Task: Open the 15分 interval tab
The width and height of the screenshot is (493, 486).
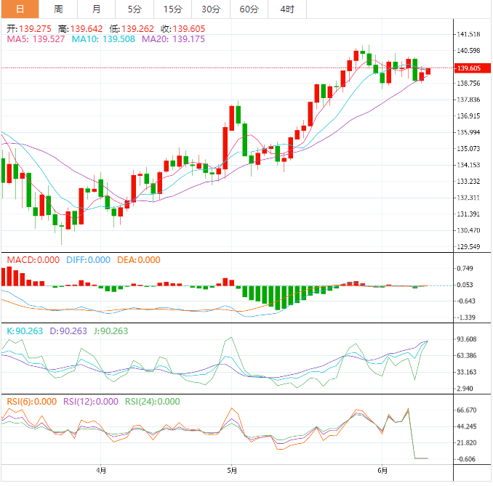Action: click(172, 9)
